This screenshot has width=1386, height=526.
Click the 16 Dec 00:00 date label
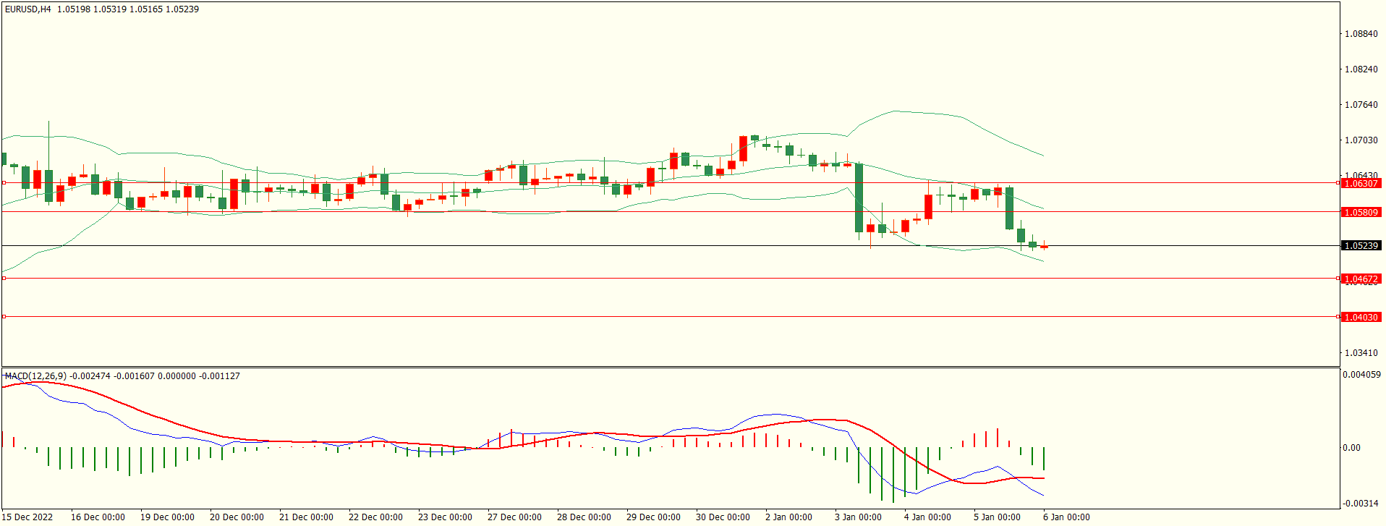(98, 517)
